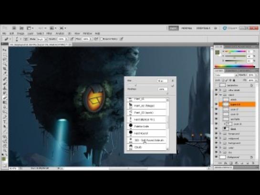260x195 pixels.
Task: Open the Opacity slider arrow in options bar
Action: point(66,39)
